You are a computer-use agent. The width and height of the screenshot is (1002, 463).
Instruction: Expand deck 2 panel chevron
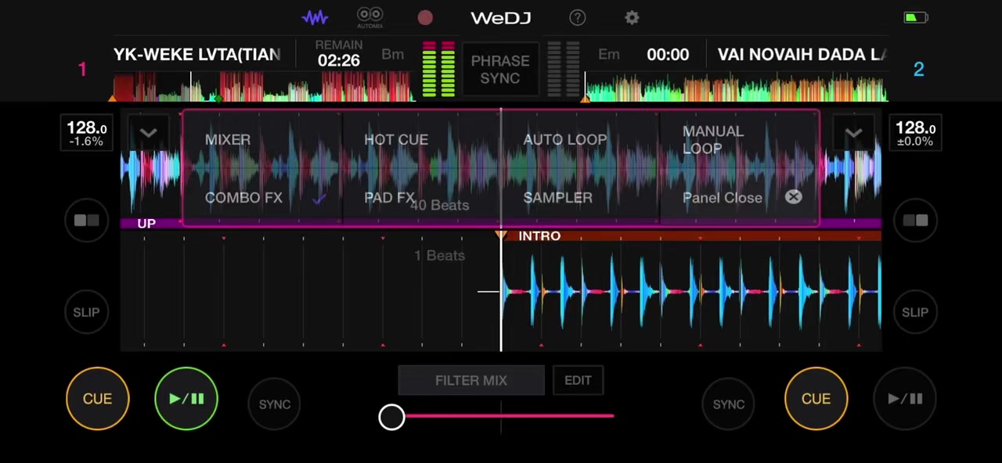tap(853, 132)
